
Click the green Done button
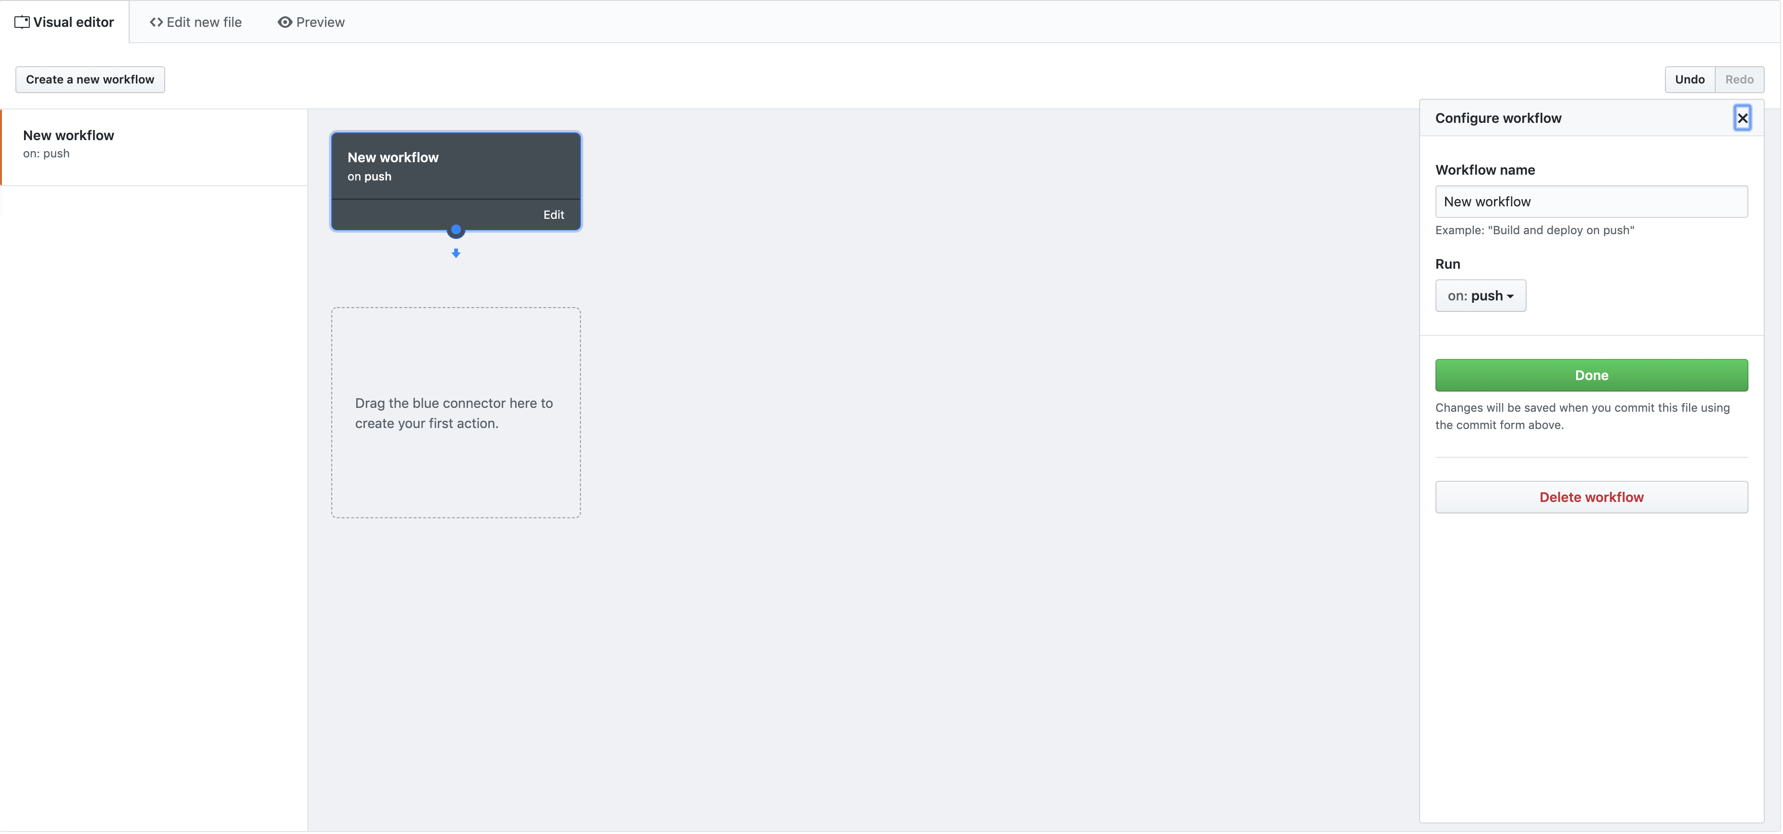pos(1591,375)
